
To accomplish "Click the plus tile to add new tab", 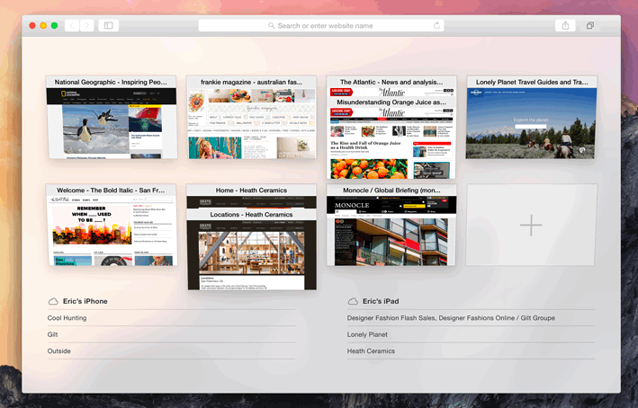I will [x=532, y=226].
